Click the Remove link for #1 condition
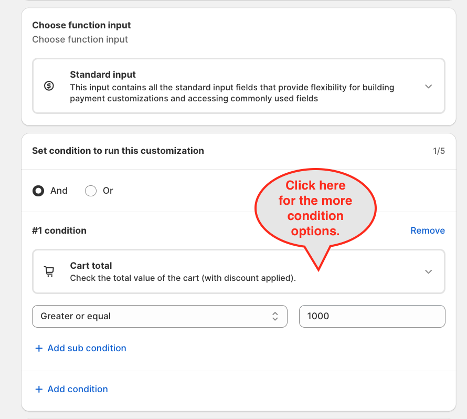 pyautogui.click(x=428, y=231)
